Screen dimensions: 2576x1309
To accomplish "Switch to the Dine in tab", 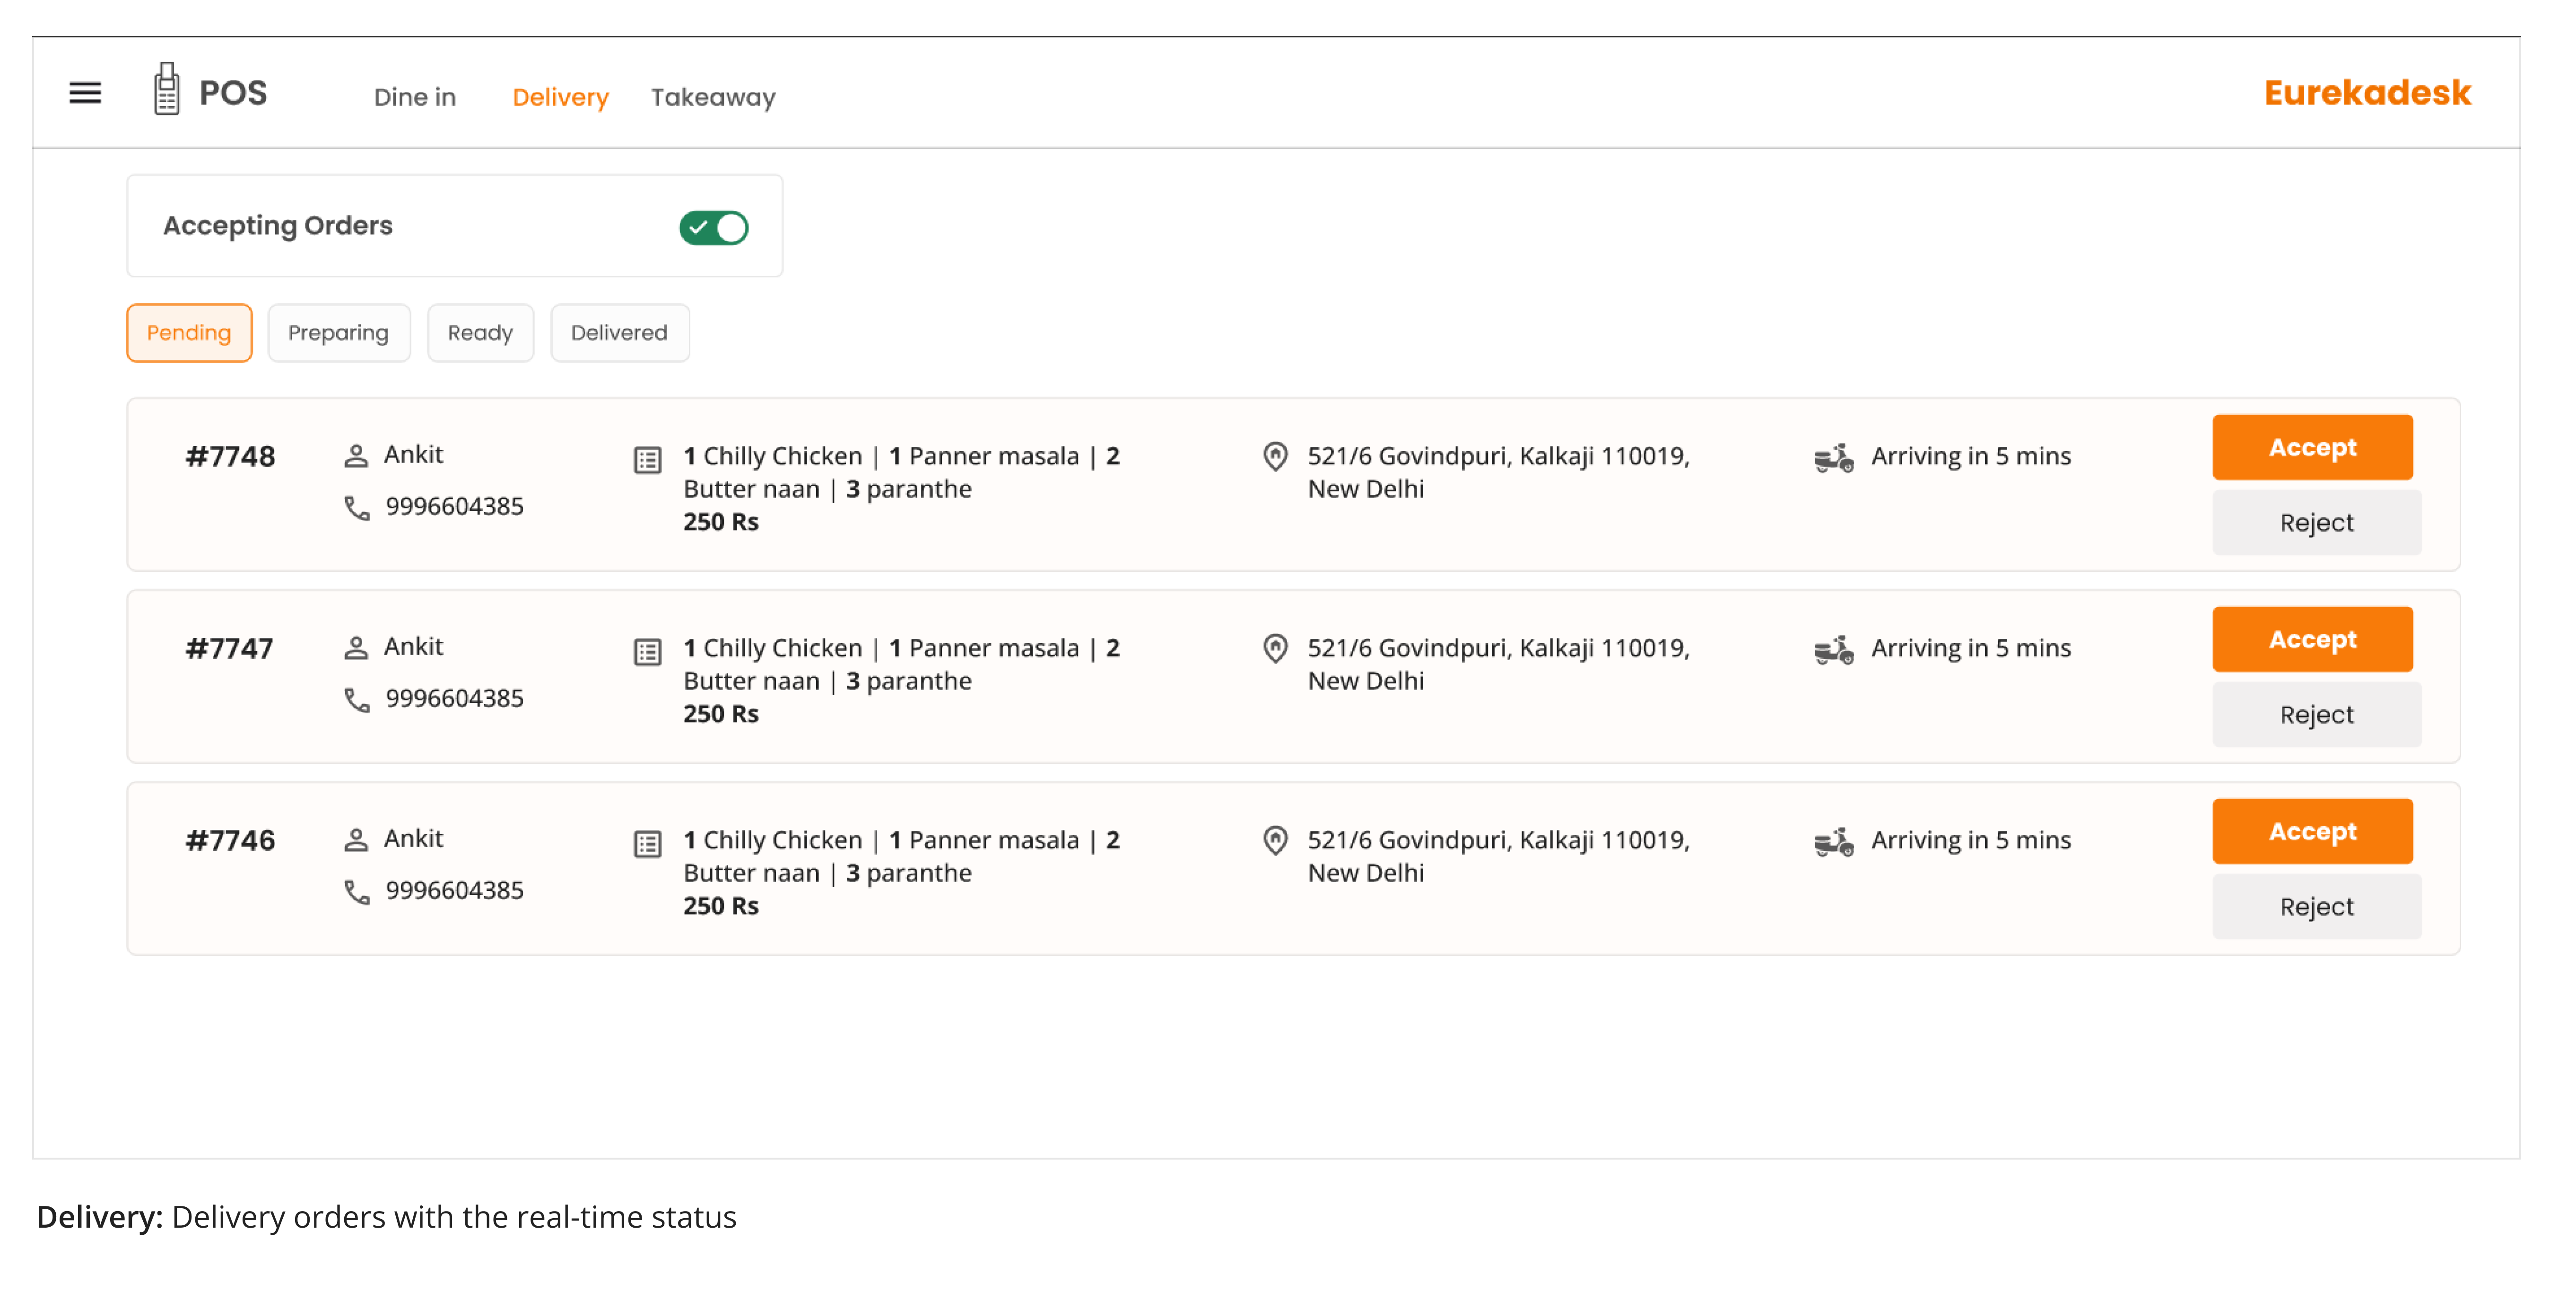I will pyautogui.click(x=415, y=97).
